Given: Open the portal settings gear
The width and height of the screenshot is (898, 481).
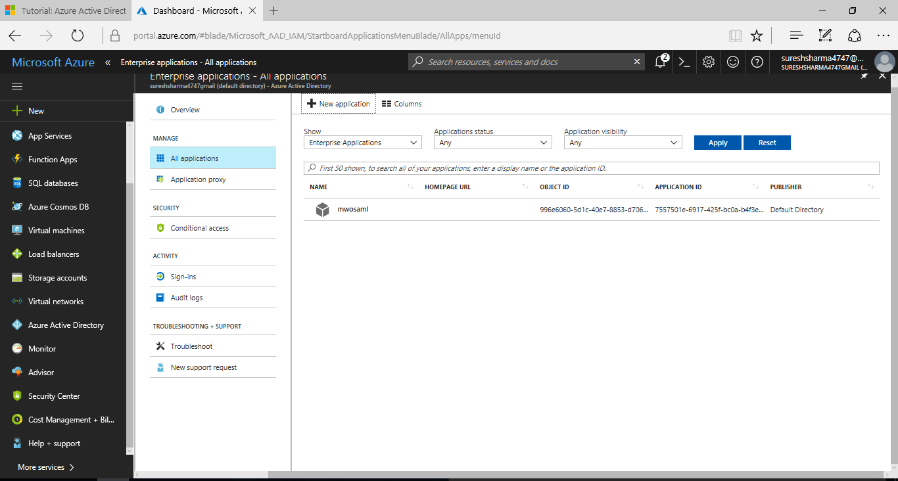Looking at the screenshot, I should 708,61.
